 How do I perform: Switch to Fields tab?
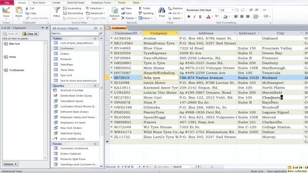(122, 3)
